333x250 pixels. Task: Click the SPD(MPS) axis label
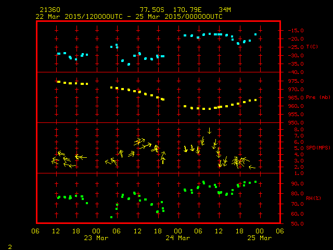coord(318,147)
